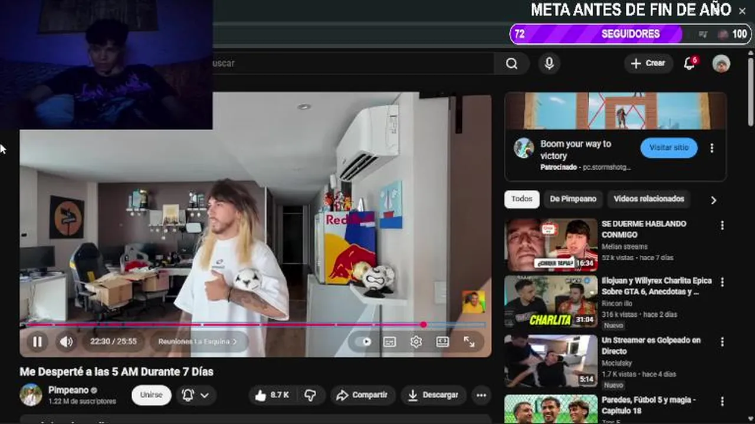Click the Compartir button
Image resolution: width=755 pixels, height=424 pixels.
tap(362, 395)
